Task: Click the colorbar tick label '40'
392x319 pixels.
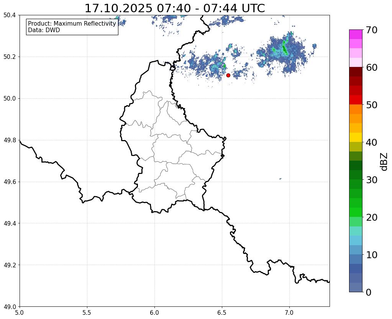Action: click(372, 142)
